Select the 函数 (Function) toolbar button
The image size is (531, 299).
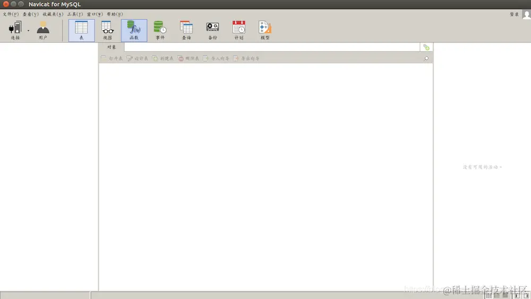(134, 30)
